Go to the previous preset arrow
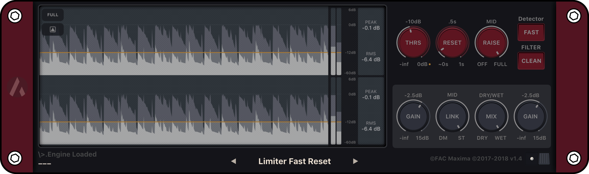The height and width of the screenshot is (174, 589). (x=234, y=161)
